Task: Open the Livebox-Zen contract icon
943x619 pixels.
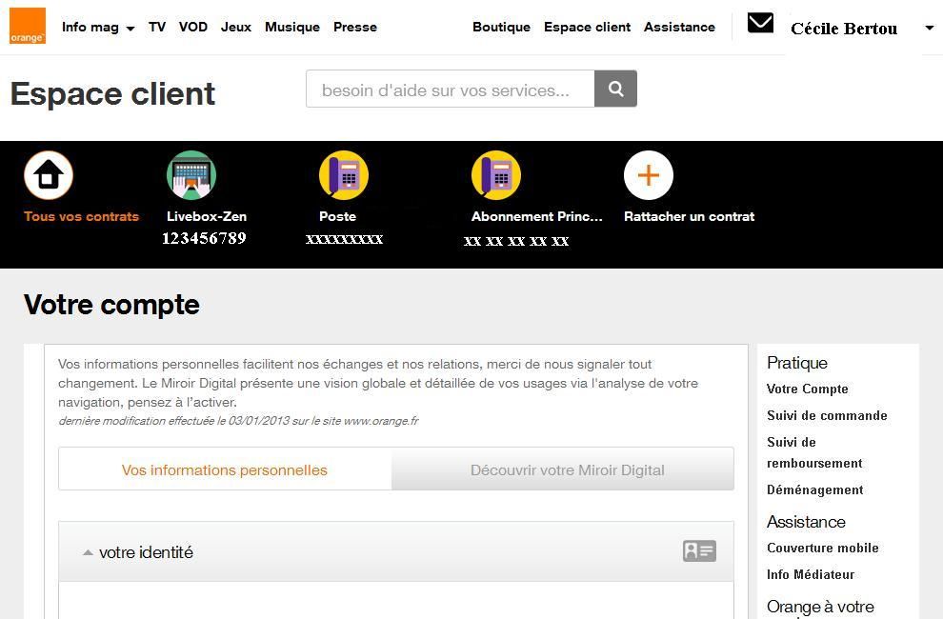Action: 191,175
